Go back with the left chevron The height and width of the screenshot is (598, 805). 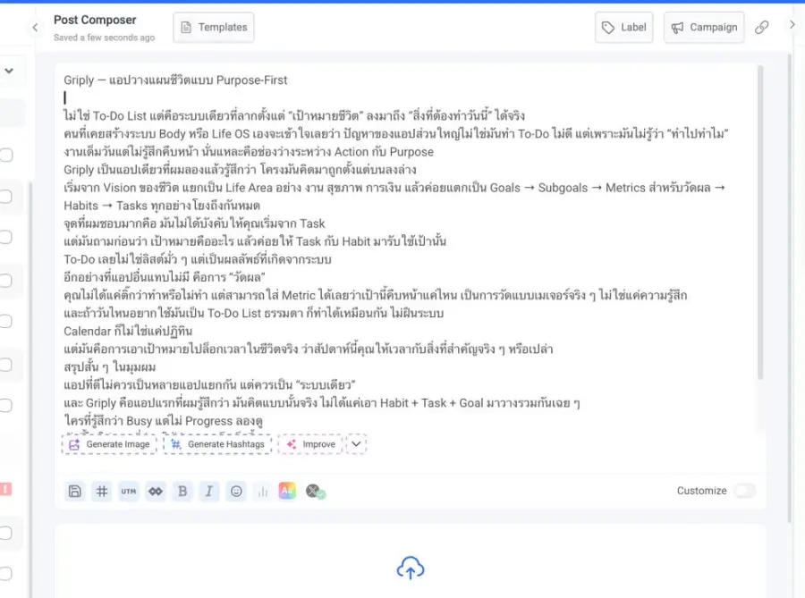35,28
